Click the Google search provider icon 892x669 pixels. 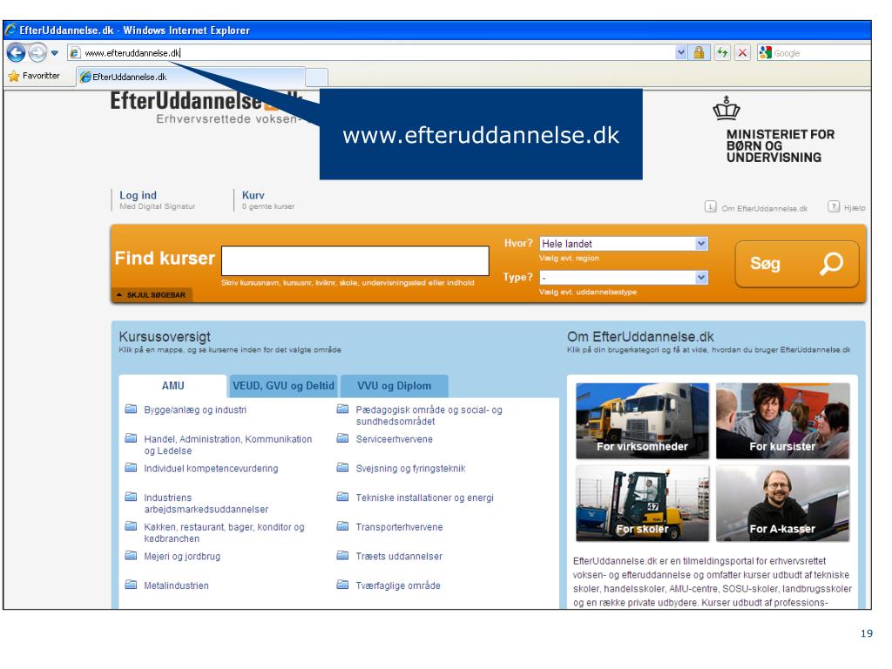765,52
